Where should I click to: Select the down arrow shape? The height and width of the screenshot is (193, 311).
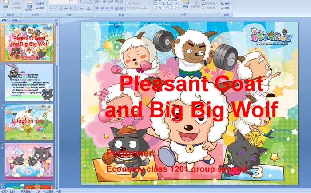click(176, 4)
